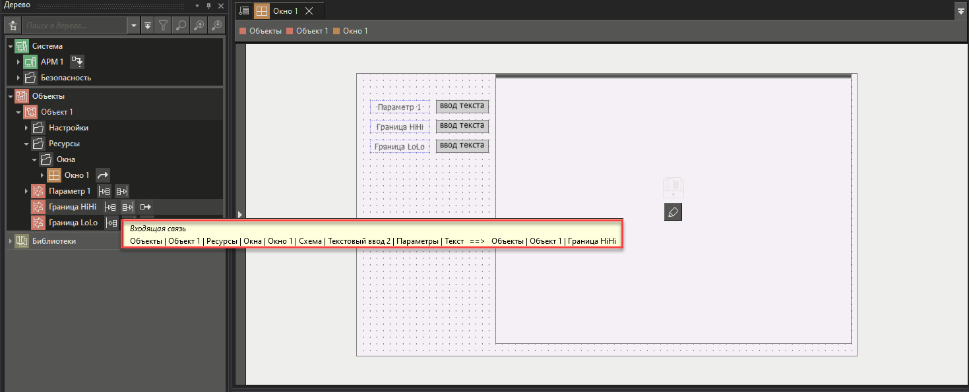Image resolution: width=969 pixels, height=392 pixels.
Task: Expand the Настройки folder node
Action: pyautogui.click(x=27, y=128)
